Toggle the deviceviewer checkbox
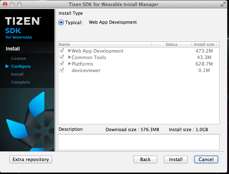Screen dimensions: 229x174 62,70
